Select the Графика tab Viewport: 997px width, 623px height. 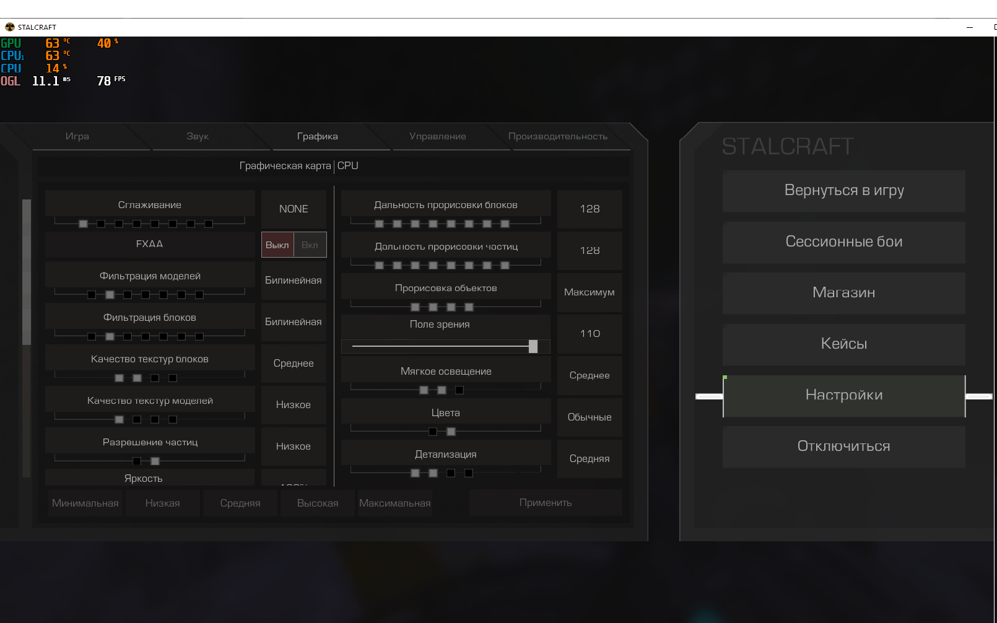(x=318, y=136)
